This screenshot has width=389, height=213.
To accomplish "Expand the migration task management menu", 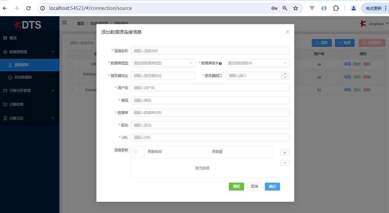I will [x=29, y=90].
